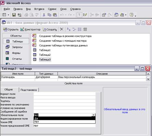Click the file search toolbar icon

(20, 15)
